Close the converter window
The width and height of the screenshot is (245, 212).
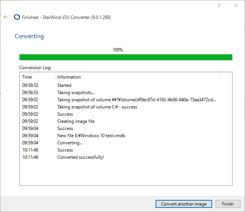coord(236,6)
